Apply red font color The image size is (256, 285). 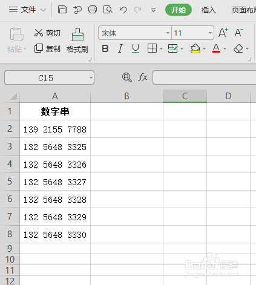coord(216,48)
